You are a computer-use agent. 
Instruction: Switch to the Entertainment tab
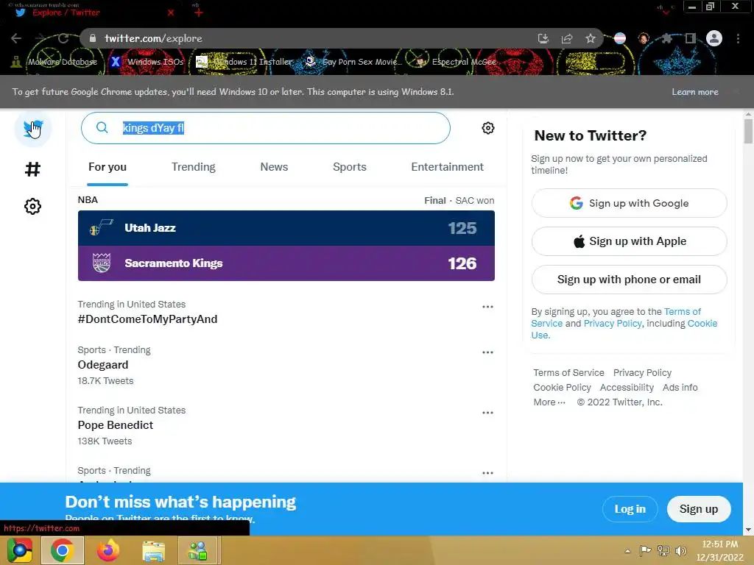447,167
